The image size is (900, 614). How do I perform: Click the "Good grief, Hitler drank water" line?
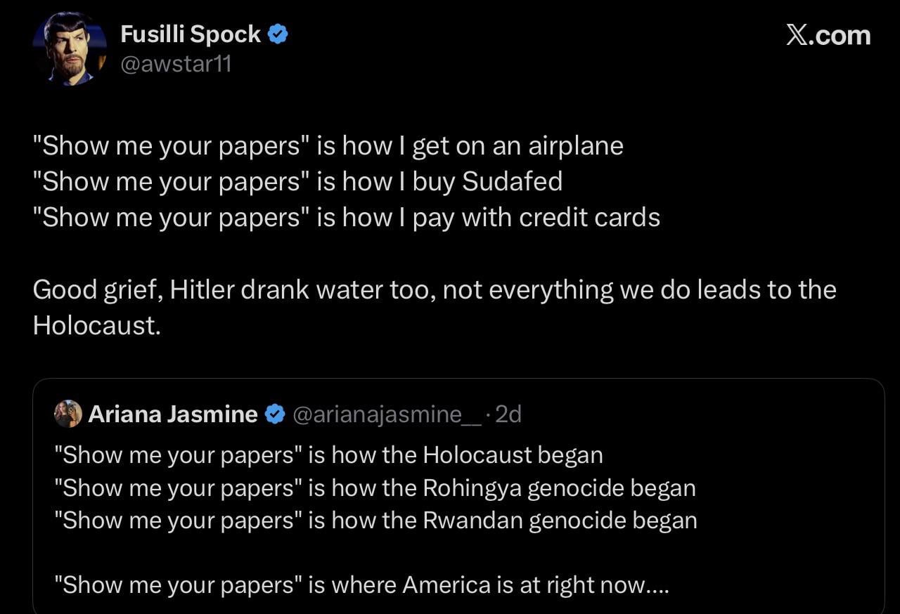(434, 289)
